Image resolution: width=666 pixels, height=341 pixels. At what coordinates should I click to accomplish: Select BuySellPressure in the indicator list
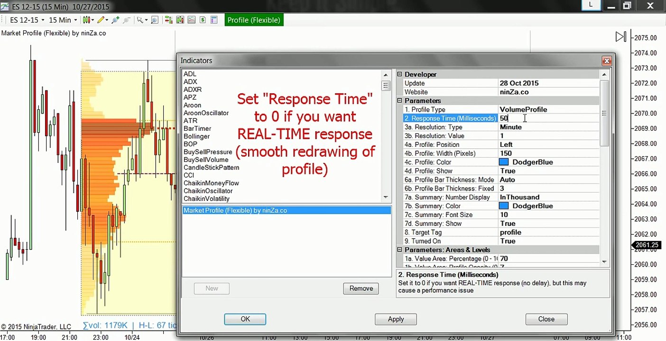208,152
